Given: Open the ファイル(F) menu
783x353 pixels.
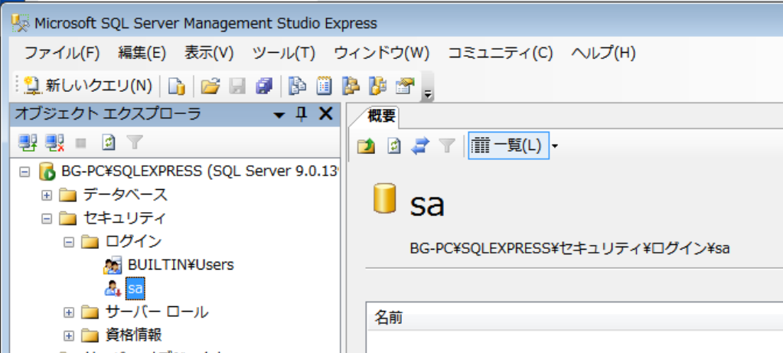Looking at the screenshot, I should point(62,52).
